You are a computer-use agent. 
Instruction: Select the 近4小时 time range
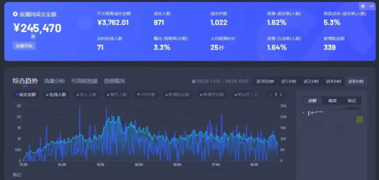(333, 81)
